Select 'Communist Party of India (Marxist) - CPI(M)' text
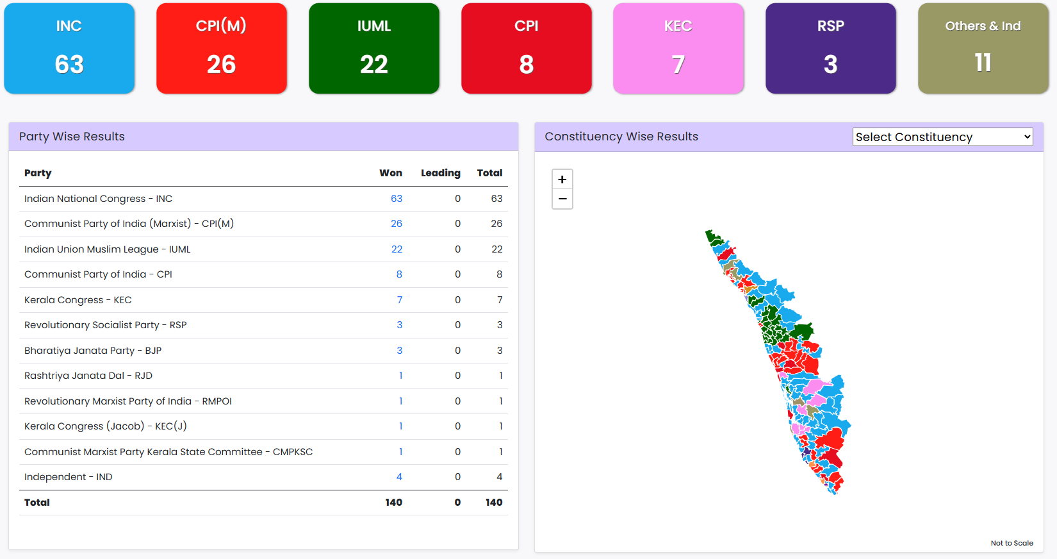The height and width of the screenshot is (559, 1057). (x=129, y=224)
